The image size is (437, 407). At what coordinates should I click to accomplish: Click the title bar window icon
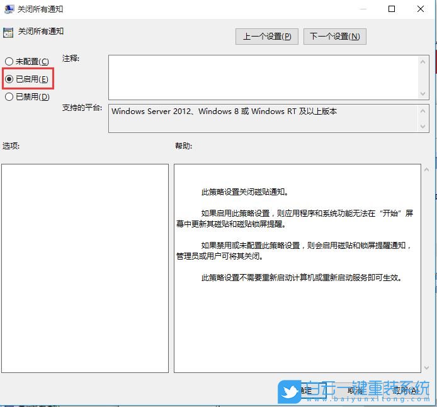[x=9, y=9]
